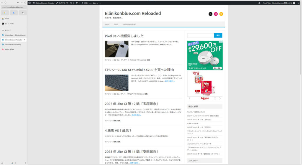Click updates counter icon in admin bar

point(72,3)
